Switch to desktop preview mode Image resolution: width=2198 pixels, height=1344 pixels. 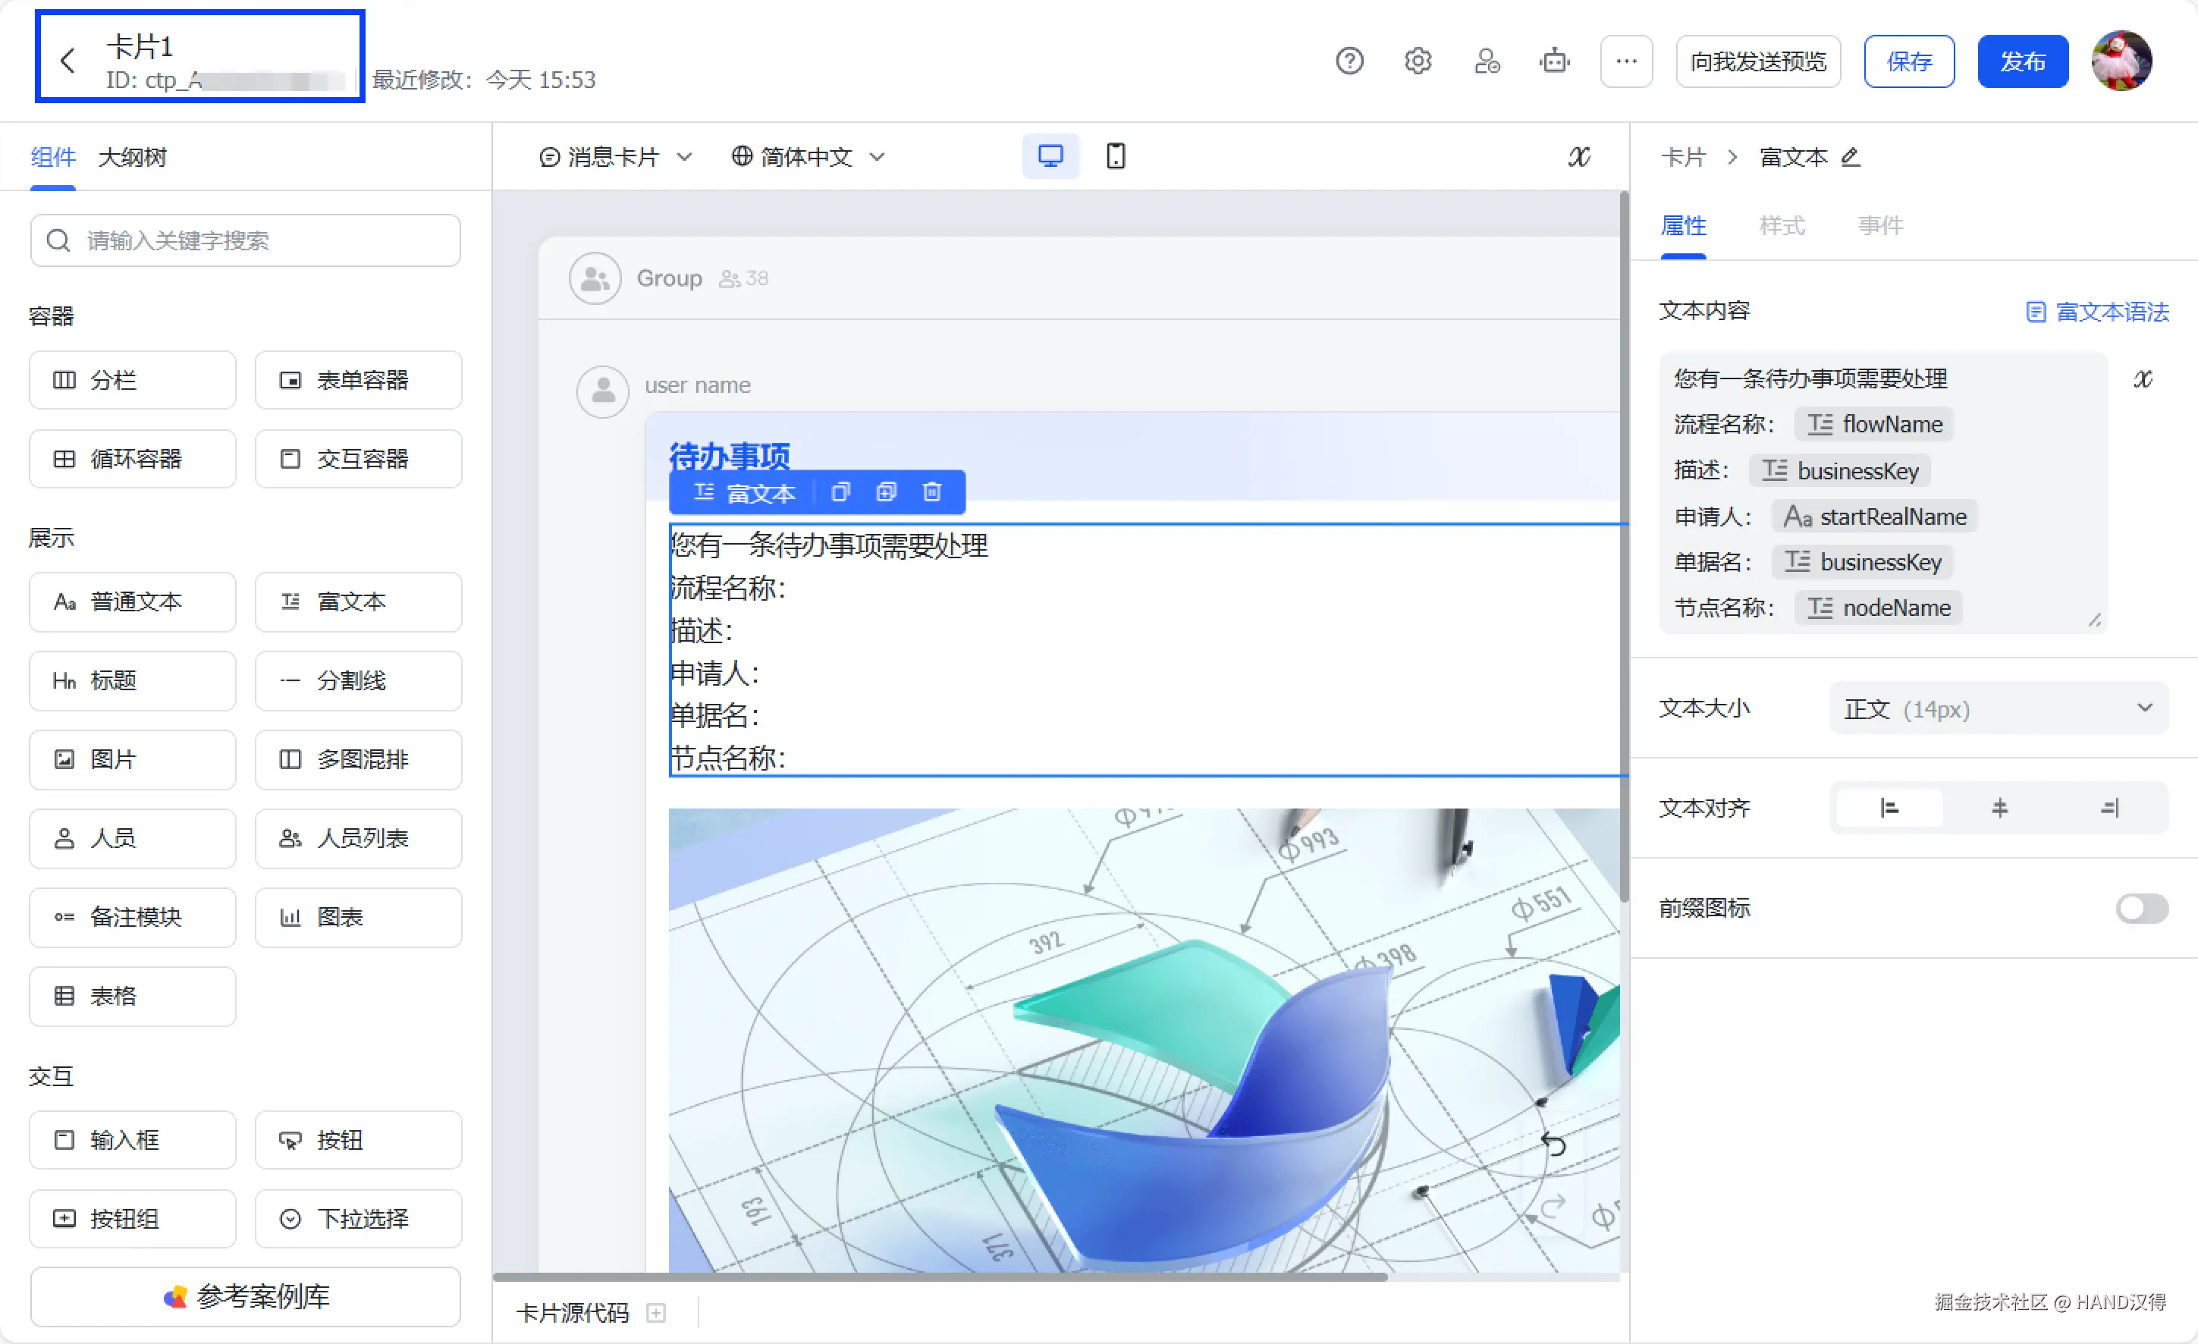click(1050, 156)
